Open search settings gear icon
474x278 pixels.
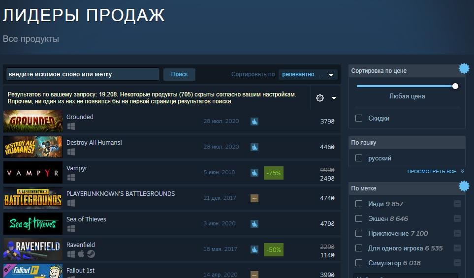[x=320, y=98]
